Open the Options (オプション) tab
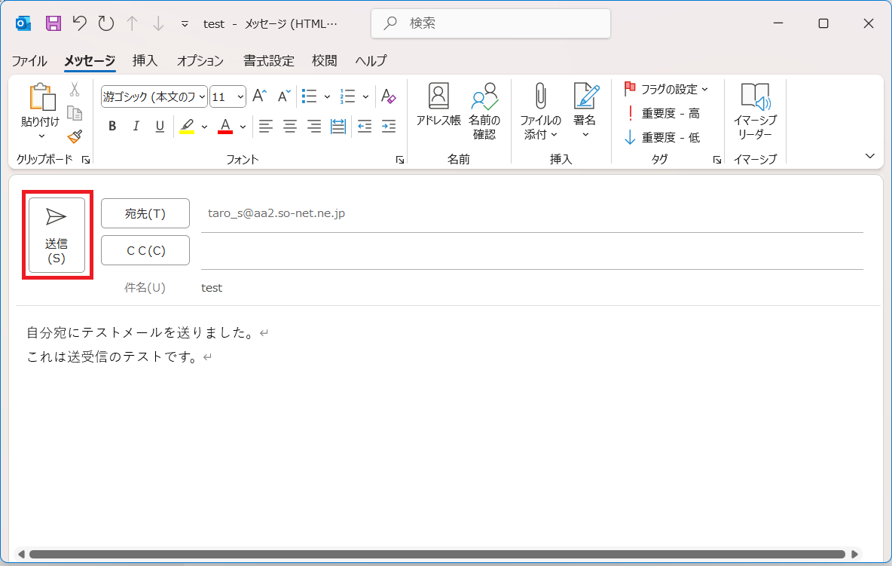Screen dimensions: 892x566 200,61
